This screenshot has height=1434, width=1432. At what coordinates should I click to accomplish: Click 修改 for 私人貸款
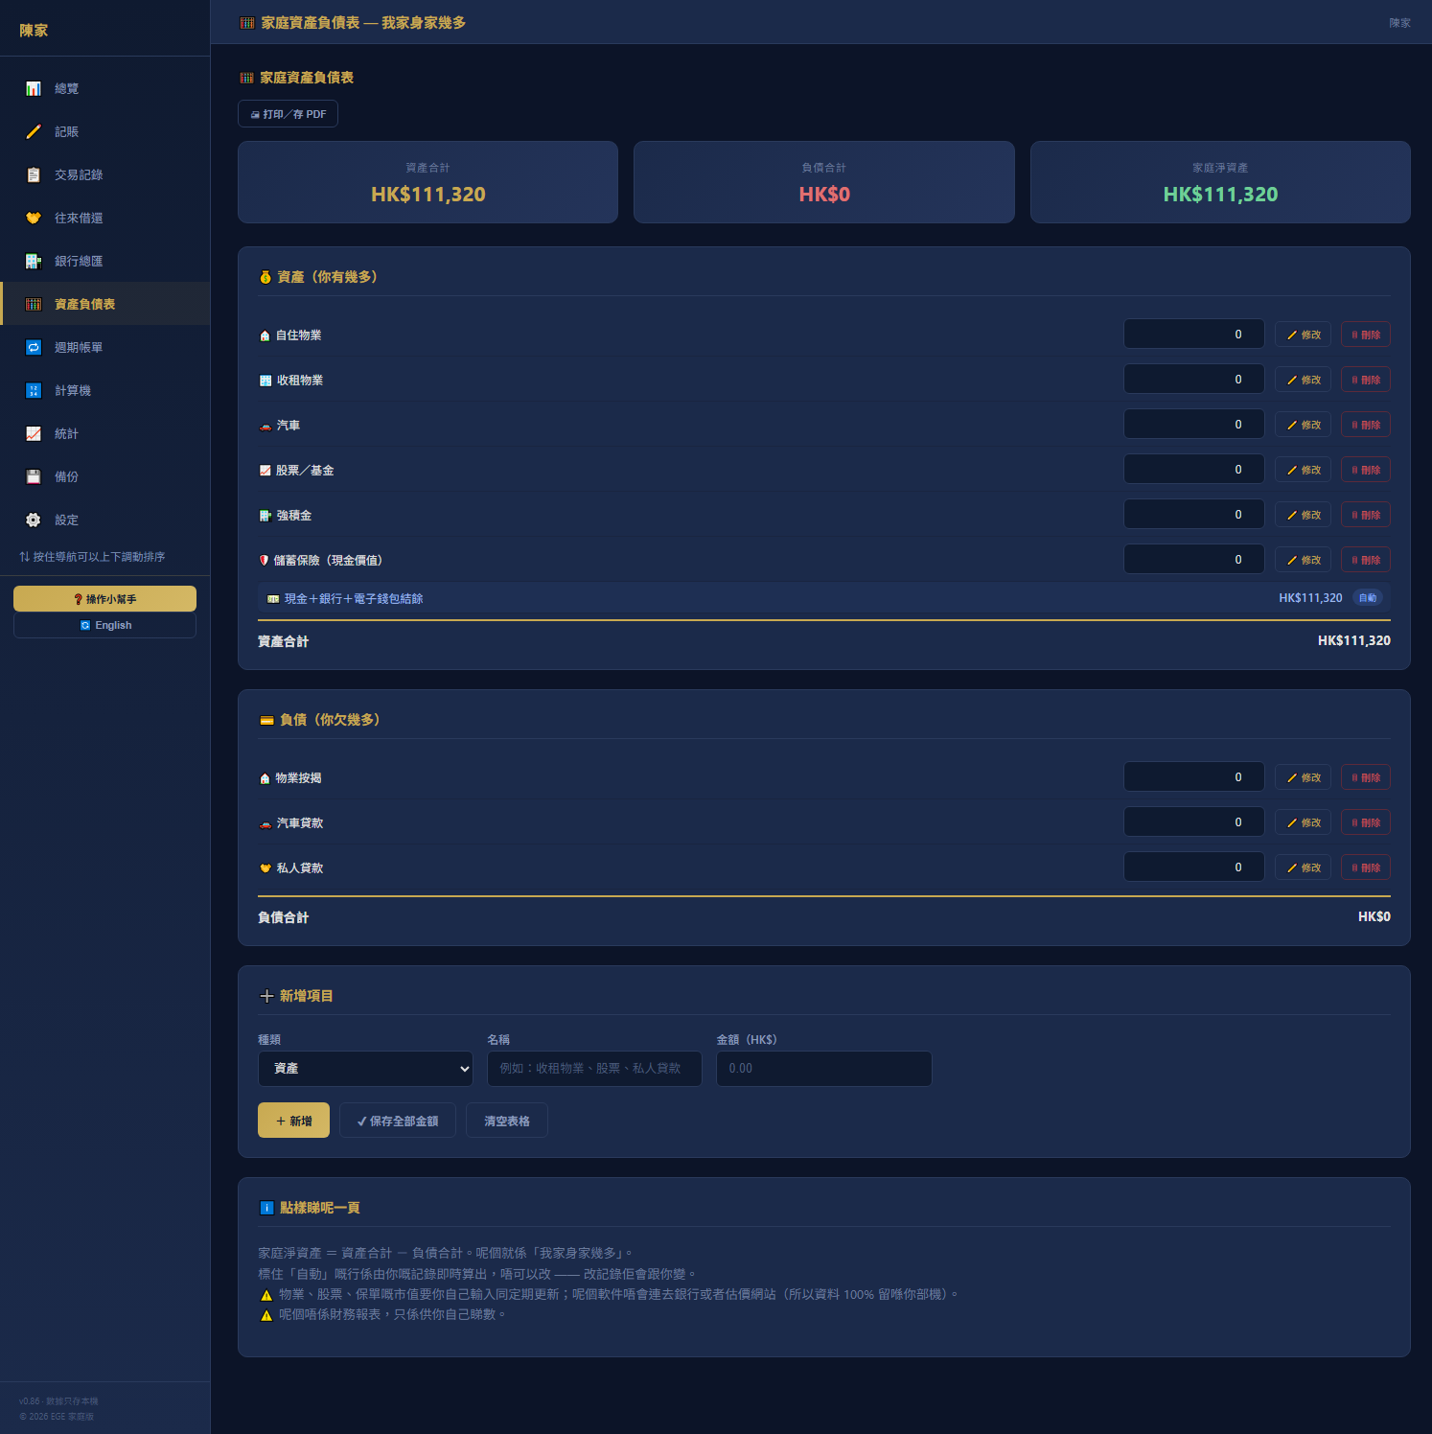pyautogui.click(x=1303, y=867)
